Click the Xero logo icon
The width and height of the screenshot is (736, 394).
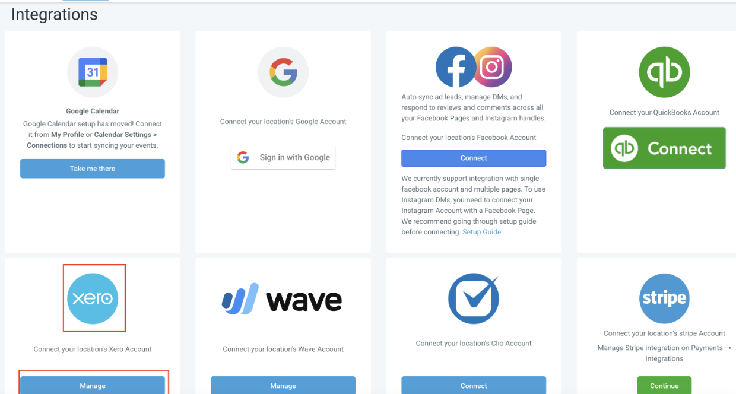(93, 298)
